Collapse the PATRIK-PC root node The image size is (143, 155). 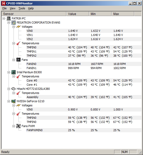(x=4, y=18)
